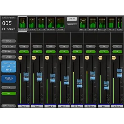Enable CUE on the Top R channel
This screenshot has width=124, height=124.
37,46
